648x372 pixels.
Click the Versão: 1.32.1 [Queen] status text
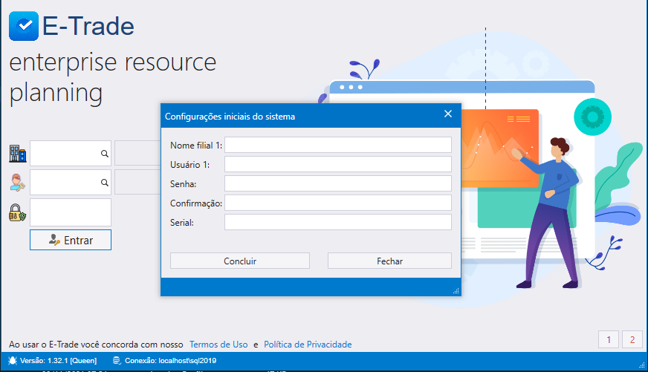tap(58, 360)
